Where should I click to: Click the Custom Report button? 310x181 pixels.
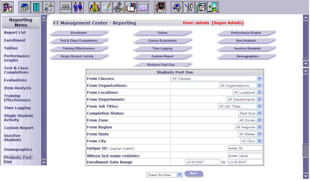click(162, 57)
